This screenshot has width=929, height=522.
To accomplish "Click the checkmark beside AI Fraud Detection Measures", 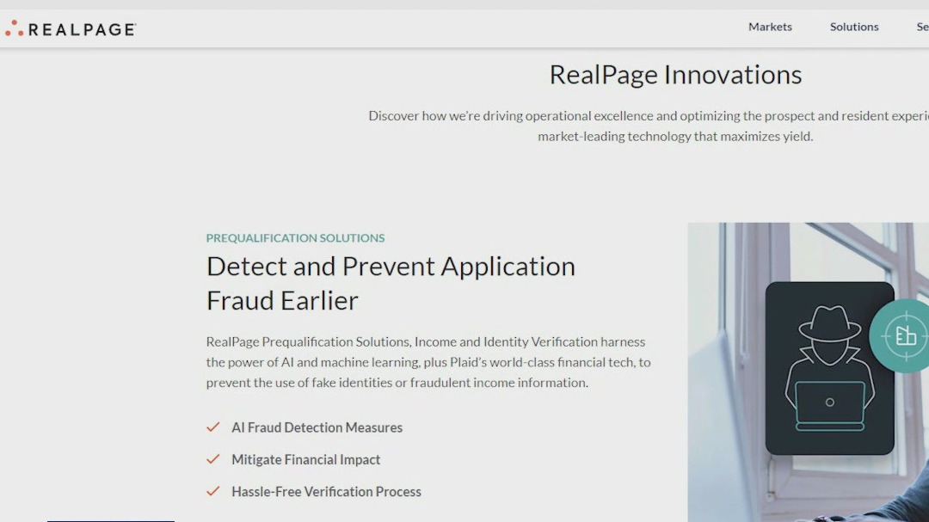I will pos(212,427).
